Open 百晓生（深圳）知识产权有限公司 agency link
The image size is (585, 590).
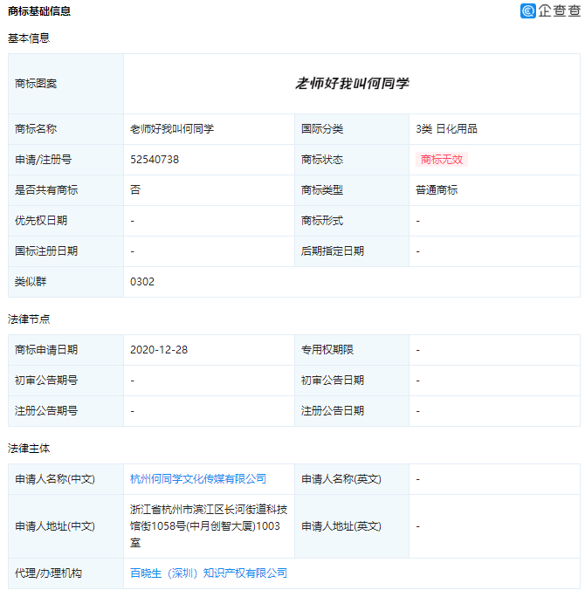[209, 573]
